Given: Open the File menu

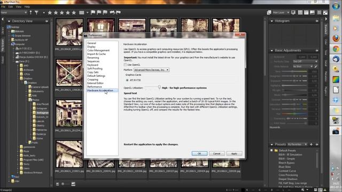Looking at the screenshot, I should [x=3, y=7].
